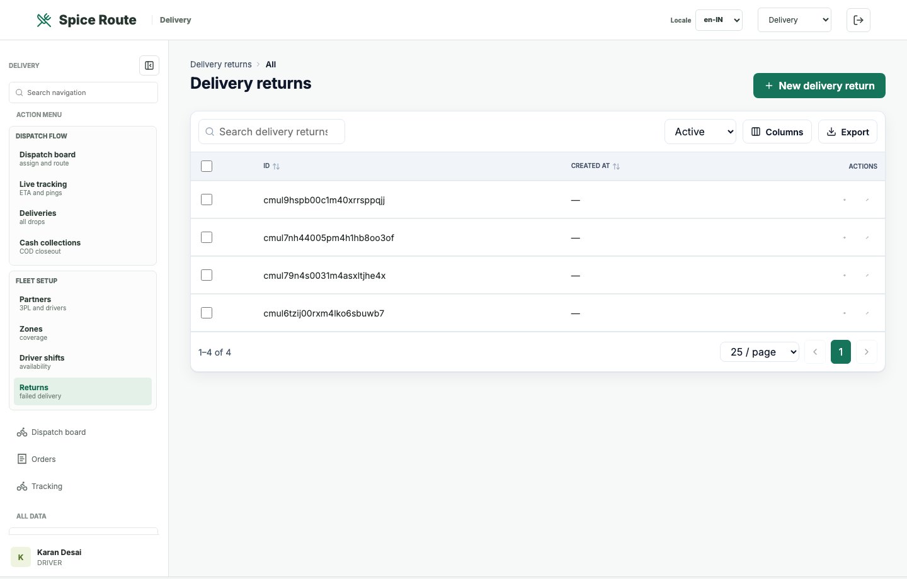The height and width of the screenshot is (579, 907).
Task: Focus the Search navigation field
Action: [83, 93]
